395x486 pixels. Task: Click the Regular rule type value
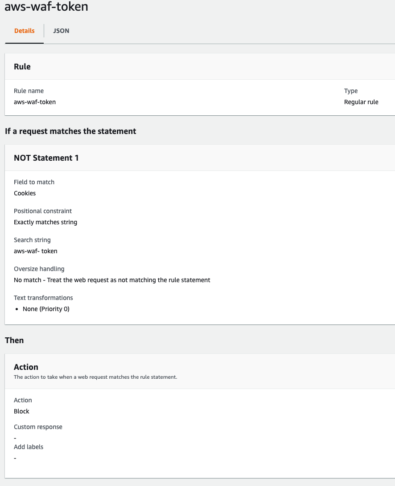pos(361,102)
